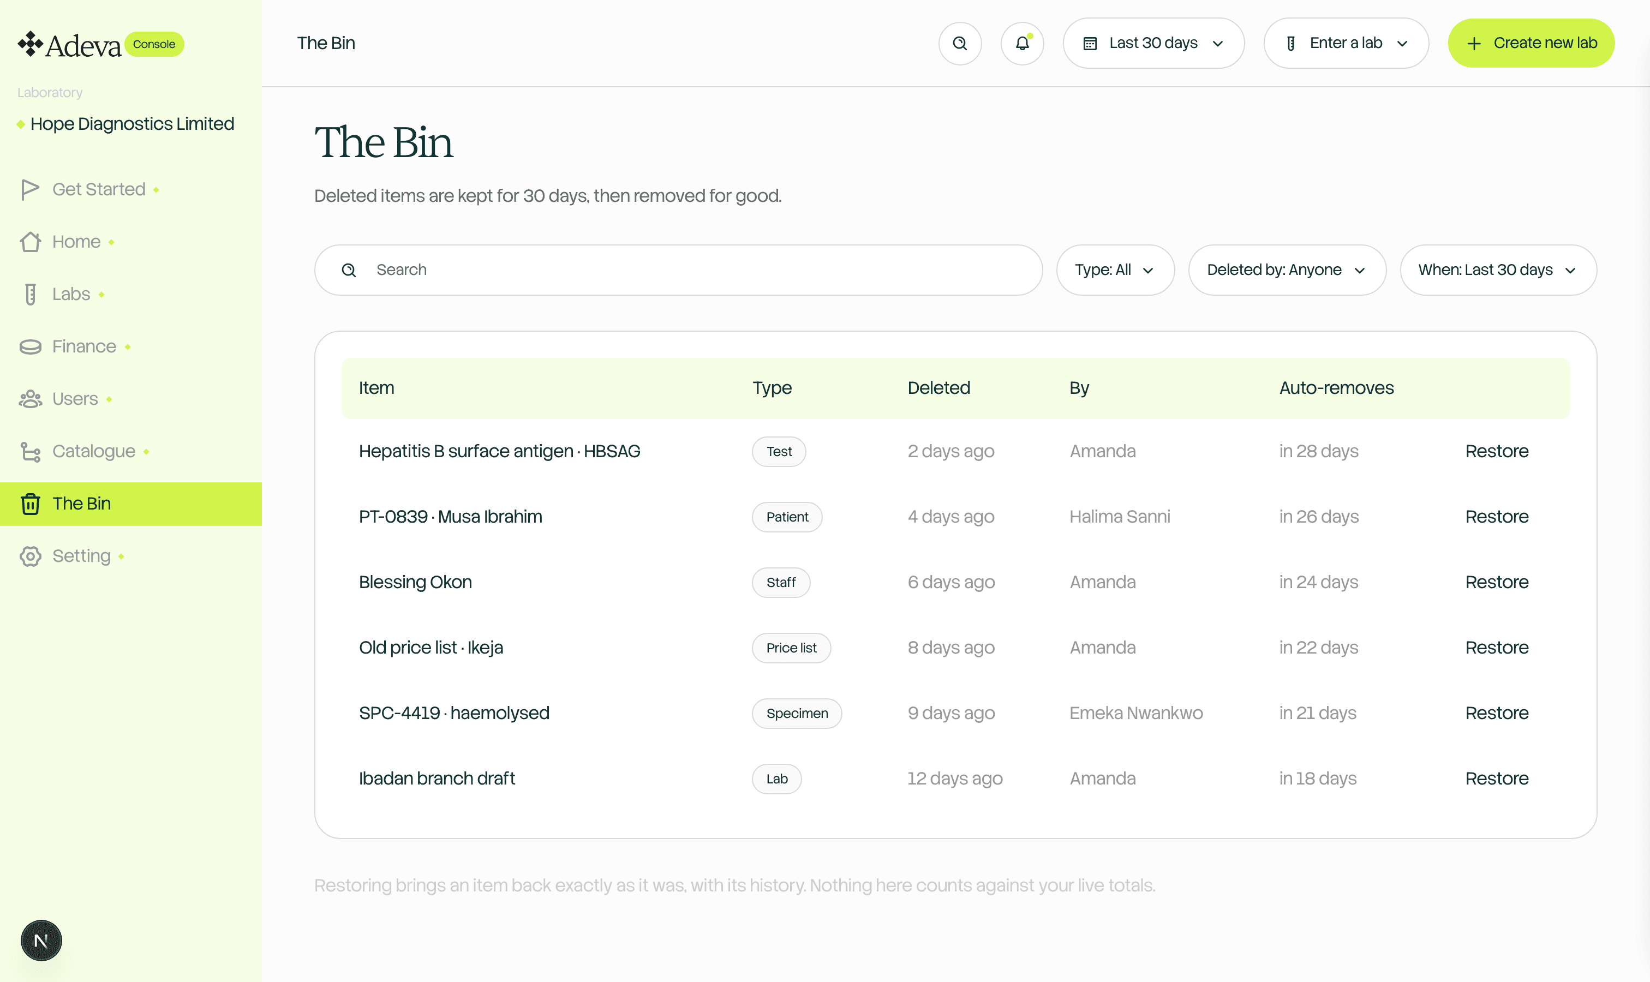This screenshot has width=1650, height=982.
Task: Expand the Last 30 days header dropdown
Action: 1153,43
